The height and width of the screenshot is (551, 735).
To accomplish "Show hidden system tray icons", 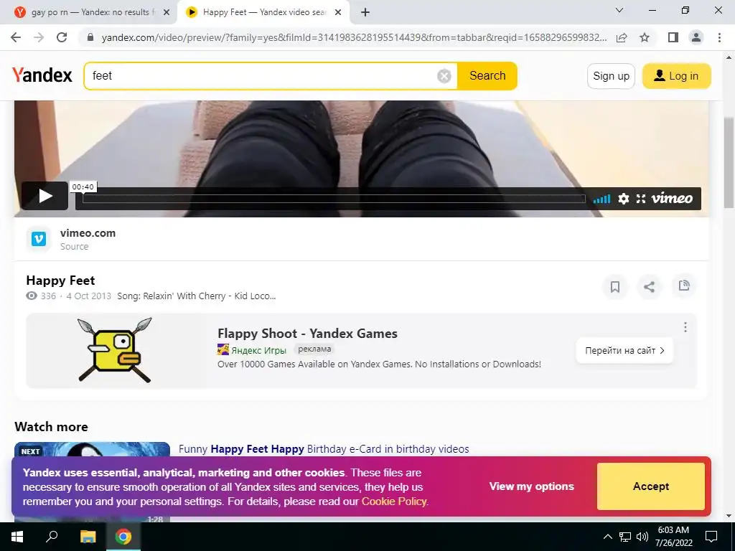I will [x=607, y=537].
